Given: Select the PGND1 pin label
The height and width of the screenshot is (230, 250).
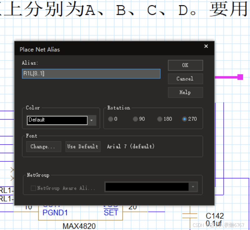Looking at the screenshot, I should (55, 213).
